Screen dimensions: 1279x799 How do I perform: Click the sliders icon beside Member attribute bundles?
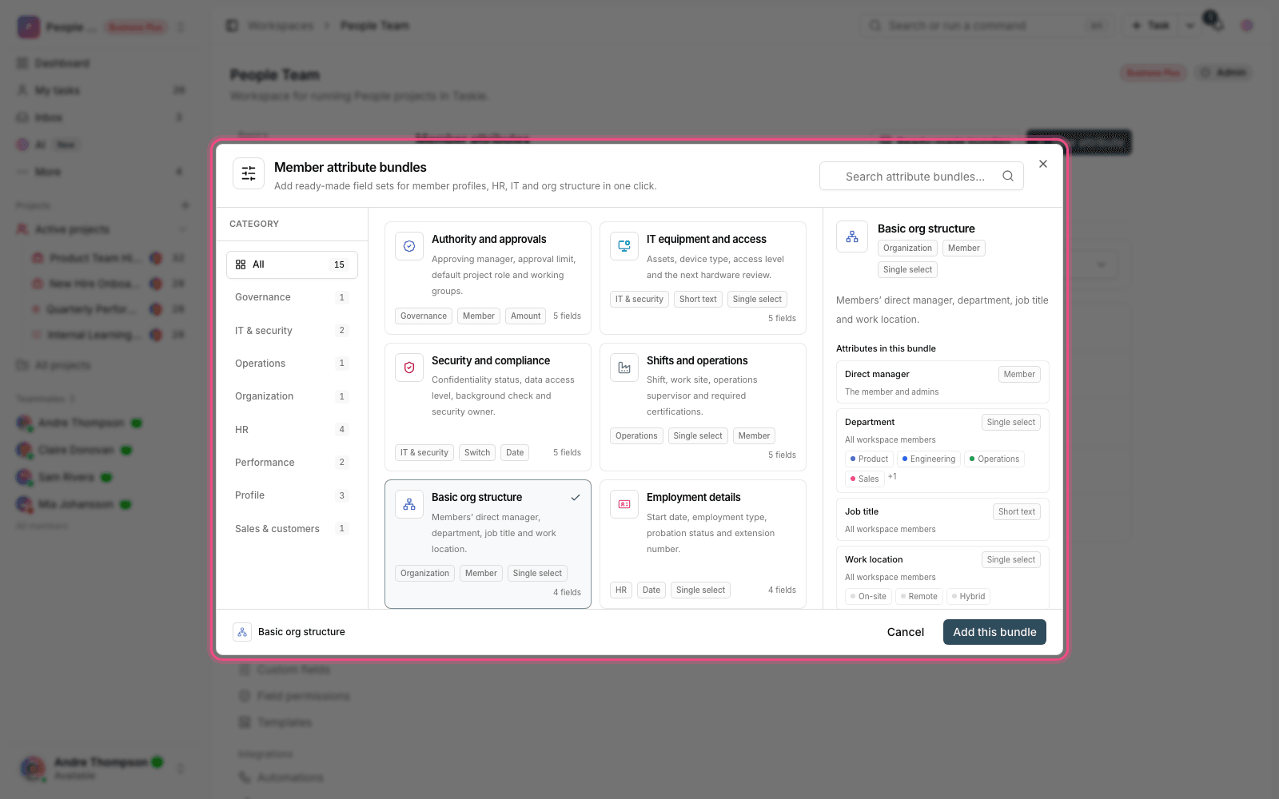(x=249, y=173)
